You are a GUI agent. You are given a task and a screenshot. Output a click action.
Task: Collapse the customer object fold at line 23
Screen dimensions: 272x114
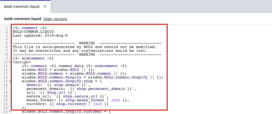click(10, 112)
